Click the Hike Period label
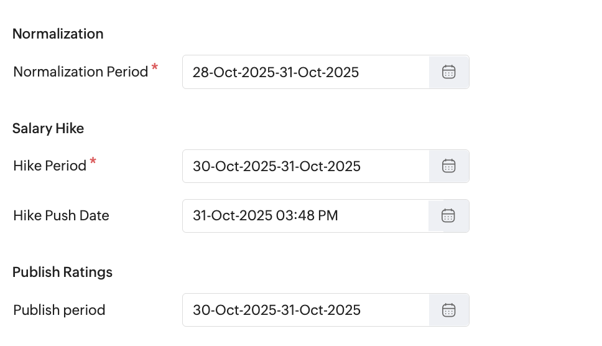602x346 pixels. click(x=50, y=166)
